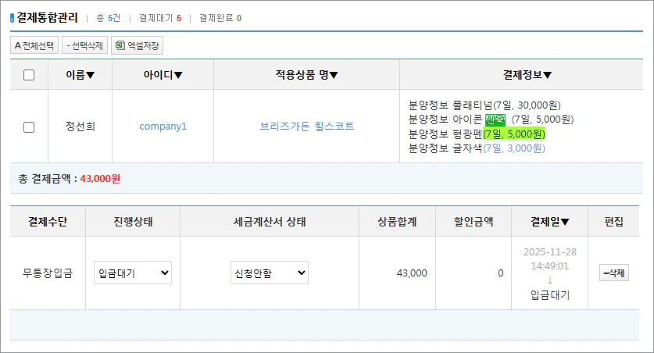Click the 2025-11-28 payment date text
This screenshot has width=654, height=353.
coord(550,251)
